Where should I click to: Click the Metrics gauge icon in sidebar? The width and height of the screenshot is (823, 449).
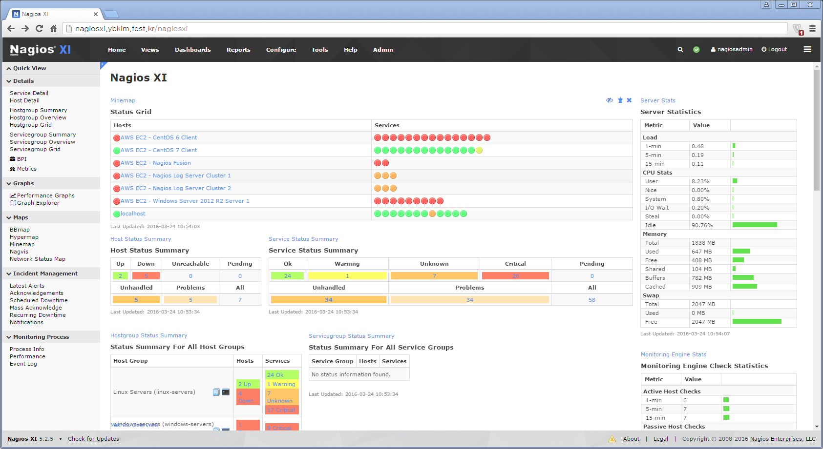13,169
